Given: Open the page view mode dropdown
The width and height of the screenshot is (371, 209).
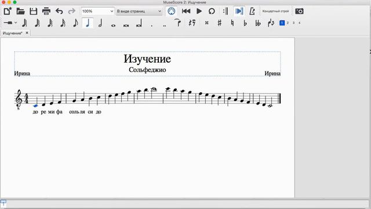Looking at the screenshot, I should [139, 11].
